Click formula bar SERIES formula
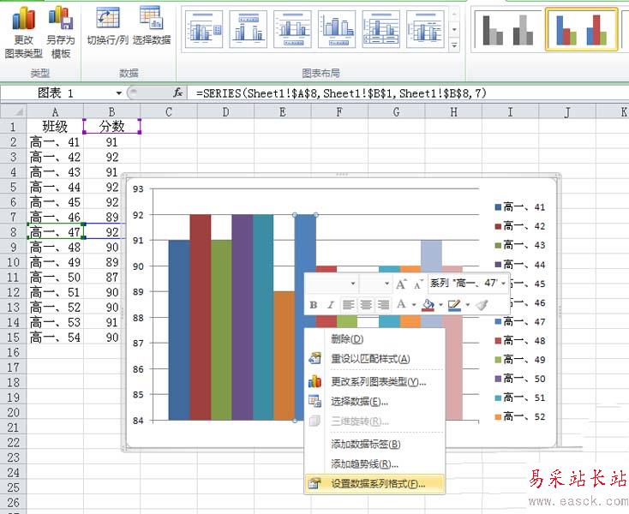The height and width of the screenshot is (514, 629). tap(341, 93)
